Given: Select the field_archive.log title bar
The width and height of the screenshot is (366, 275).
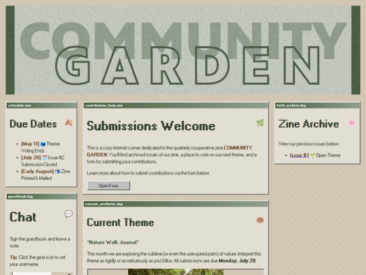Looking at the screenshot, I should [317, 105].
